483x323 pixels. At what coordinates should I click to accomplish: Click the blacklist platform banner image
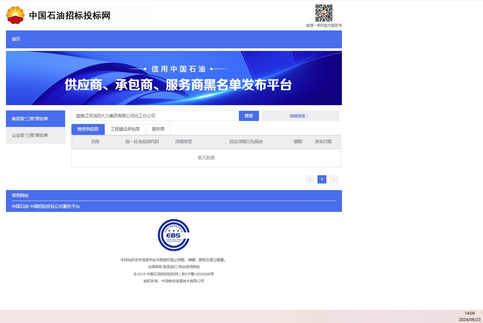[x=174, y=78]
